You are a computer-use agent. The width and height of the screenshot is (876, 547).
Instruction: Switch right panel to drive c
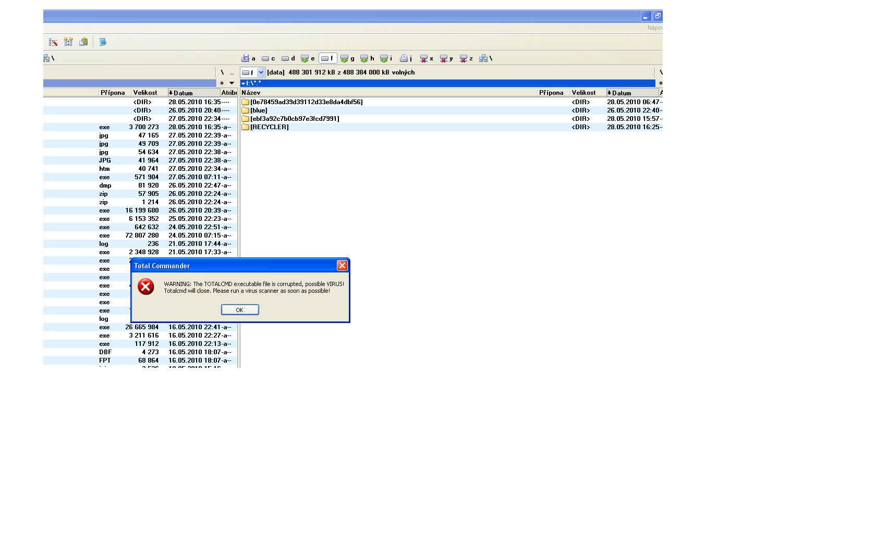[269, 58]
